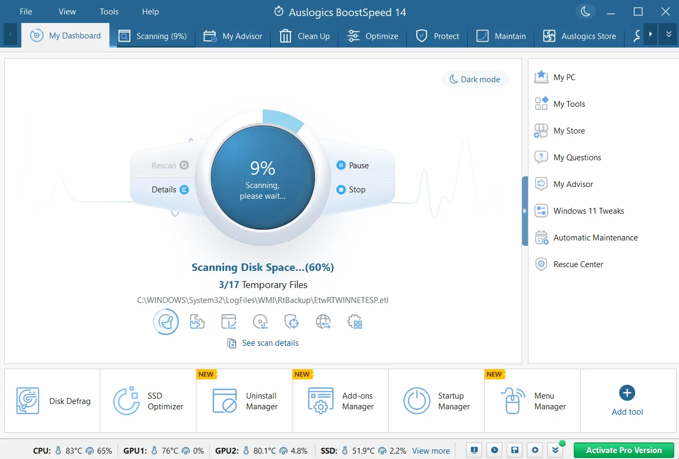Click the Activate Pro Version button
Image resolution: width=679 pixels, height=459 pixels.
pyautogui.click(x=623, y=450)
